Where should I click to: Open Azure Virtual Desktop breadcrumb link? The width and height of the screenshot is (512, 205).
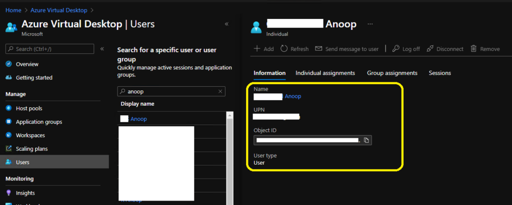[x=59, y=10]
